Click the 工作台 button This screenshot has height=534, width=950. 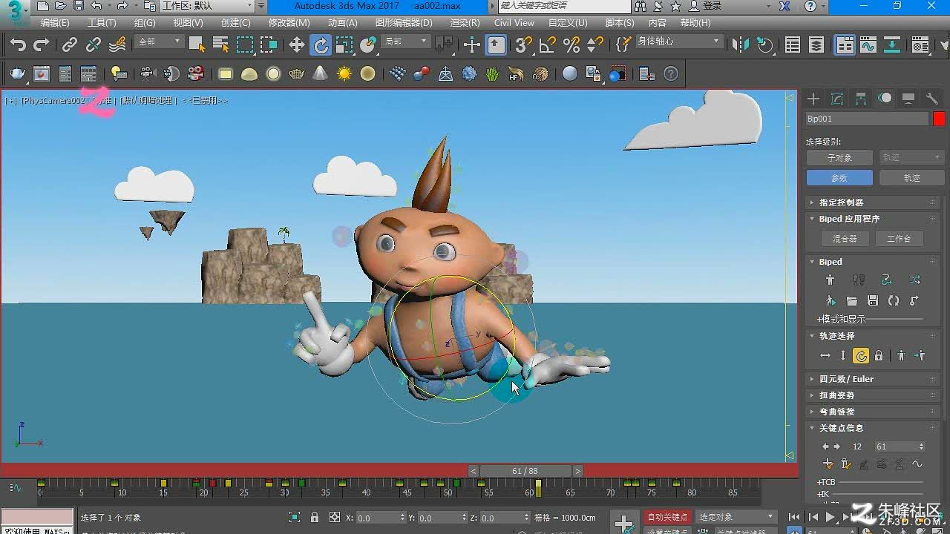click(x=899, y=239)
